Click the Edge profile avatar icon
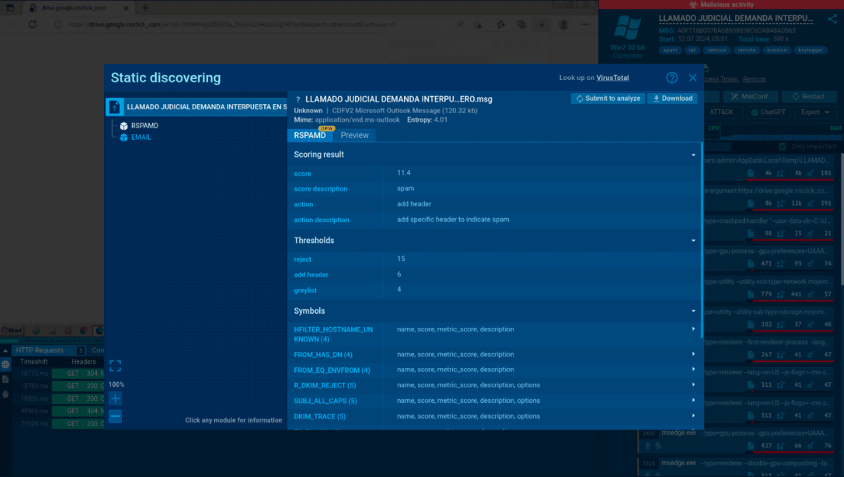The image size is (844, 477). point(564,24)
